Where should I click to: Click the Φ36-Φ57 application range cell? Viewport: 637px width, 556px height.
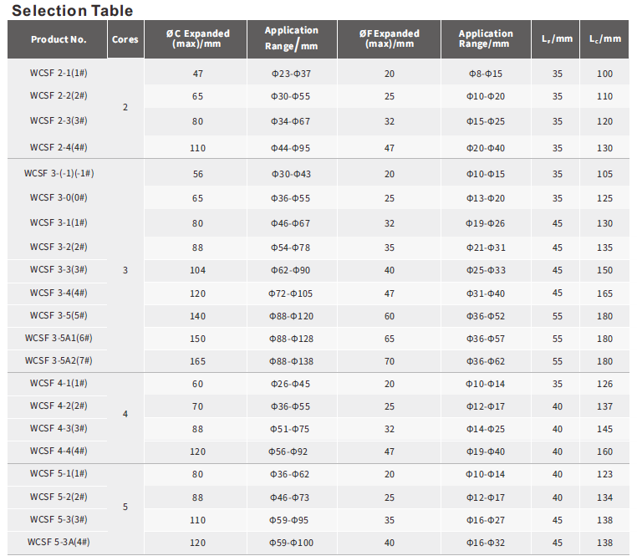pos(485,339)
